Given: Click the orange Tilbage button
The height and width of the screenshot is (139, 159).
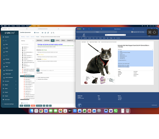Looking at the screenshot, I should click(33, 106).
